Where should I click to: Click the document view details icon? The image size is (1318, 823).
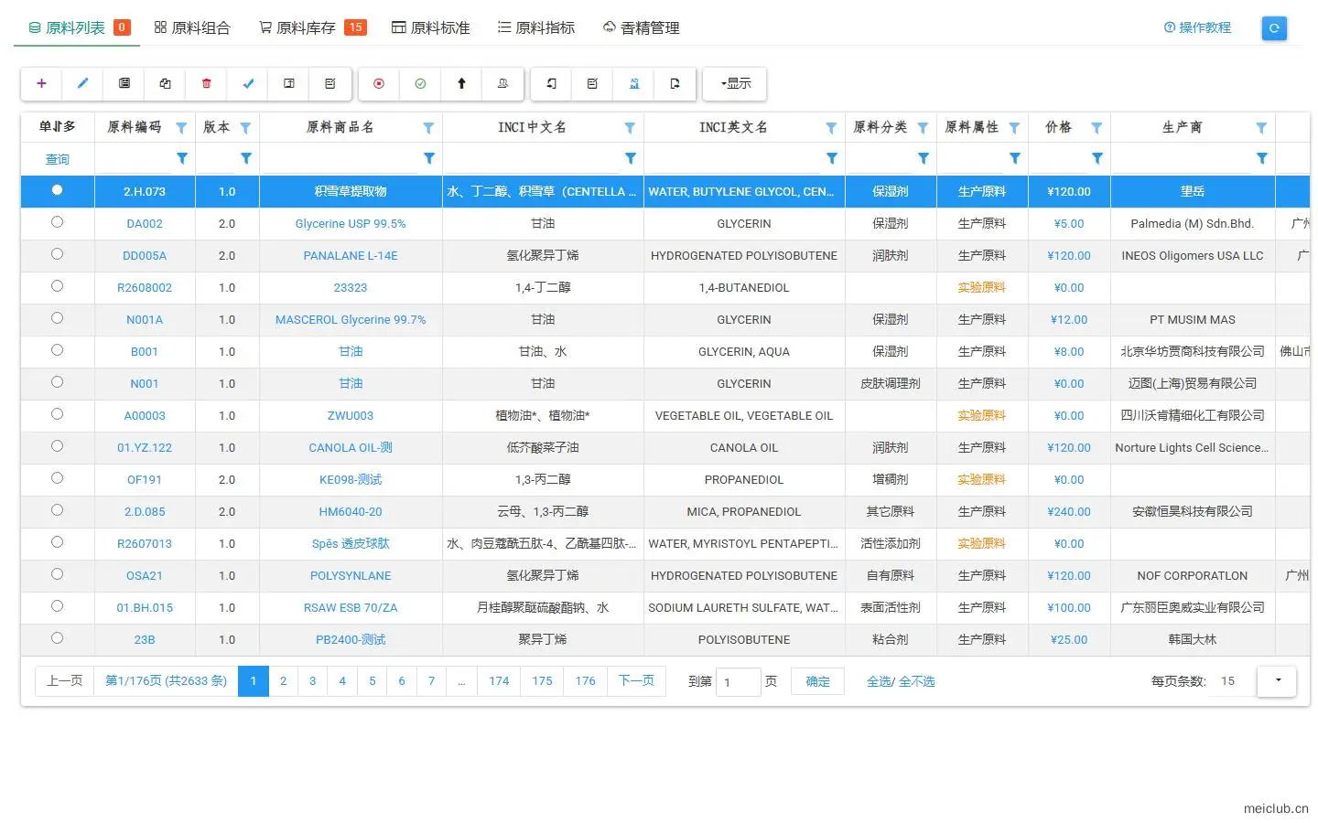point(124,83)
